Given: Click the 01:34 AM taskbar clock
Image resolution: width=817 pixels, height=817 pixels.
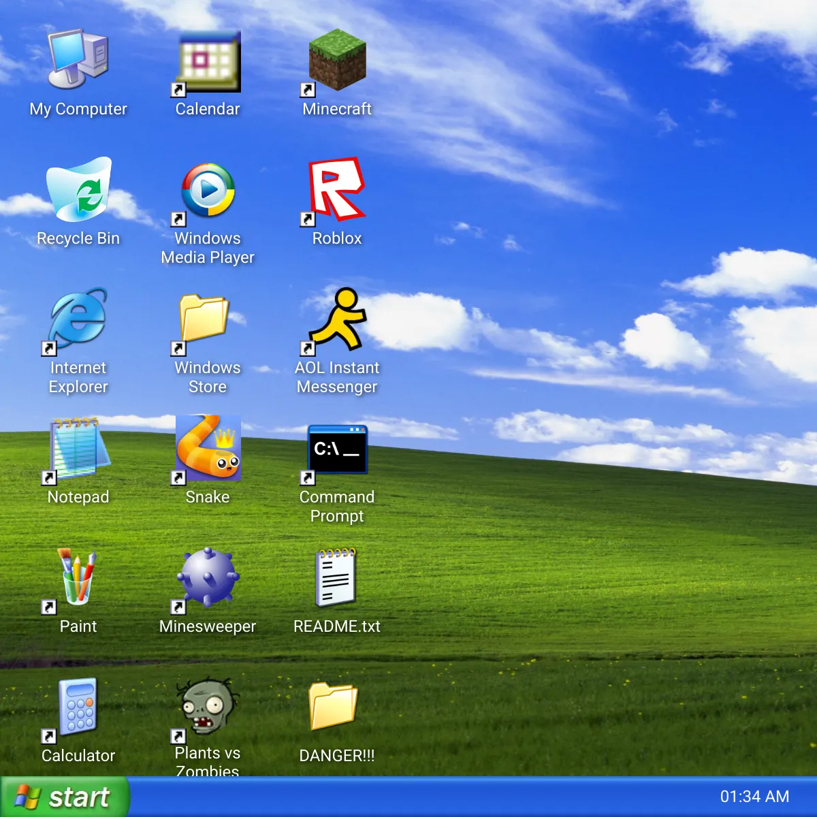Looking at the screenshot, I should (754, 797).
